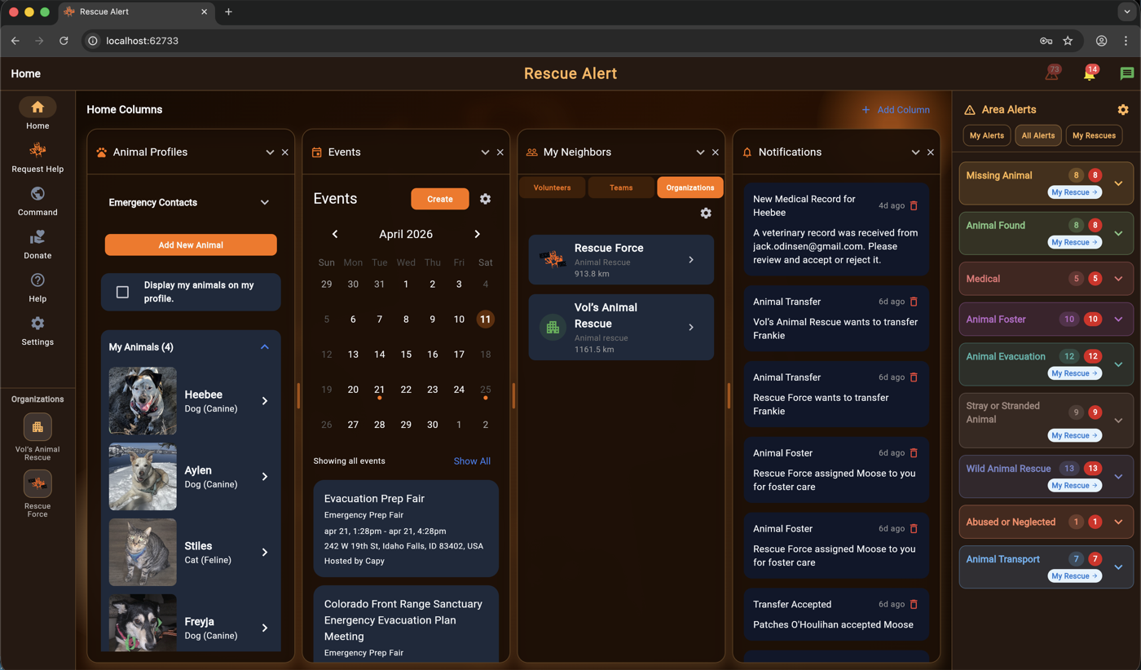Select April 21 on the calendar
This screenshot has height=670, width=1141.
pos(379,390)
